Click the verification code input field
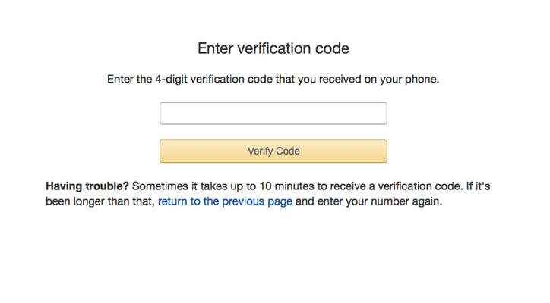550x303 pixels. [273, 114]
